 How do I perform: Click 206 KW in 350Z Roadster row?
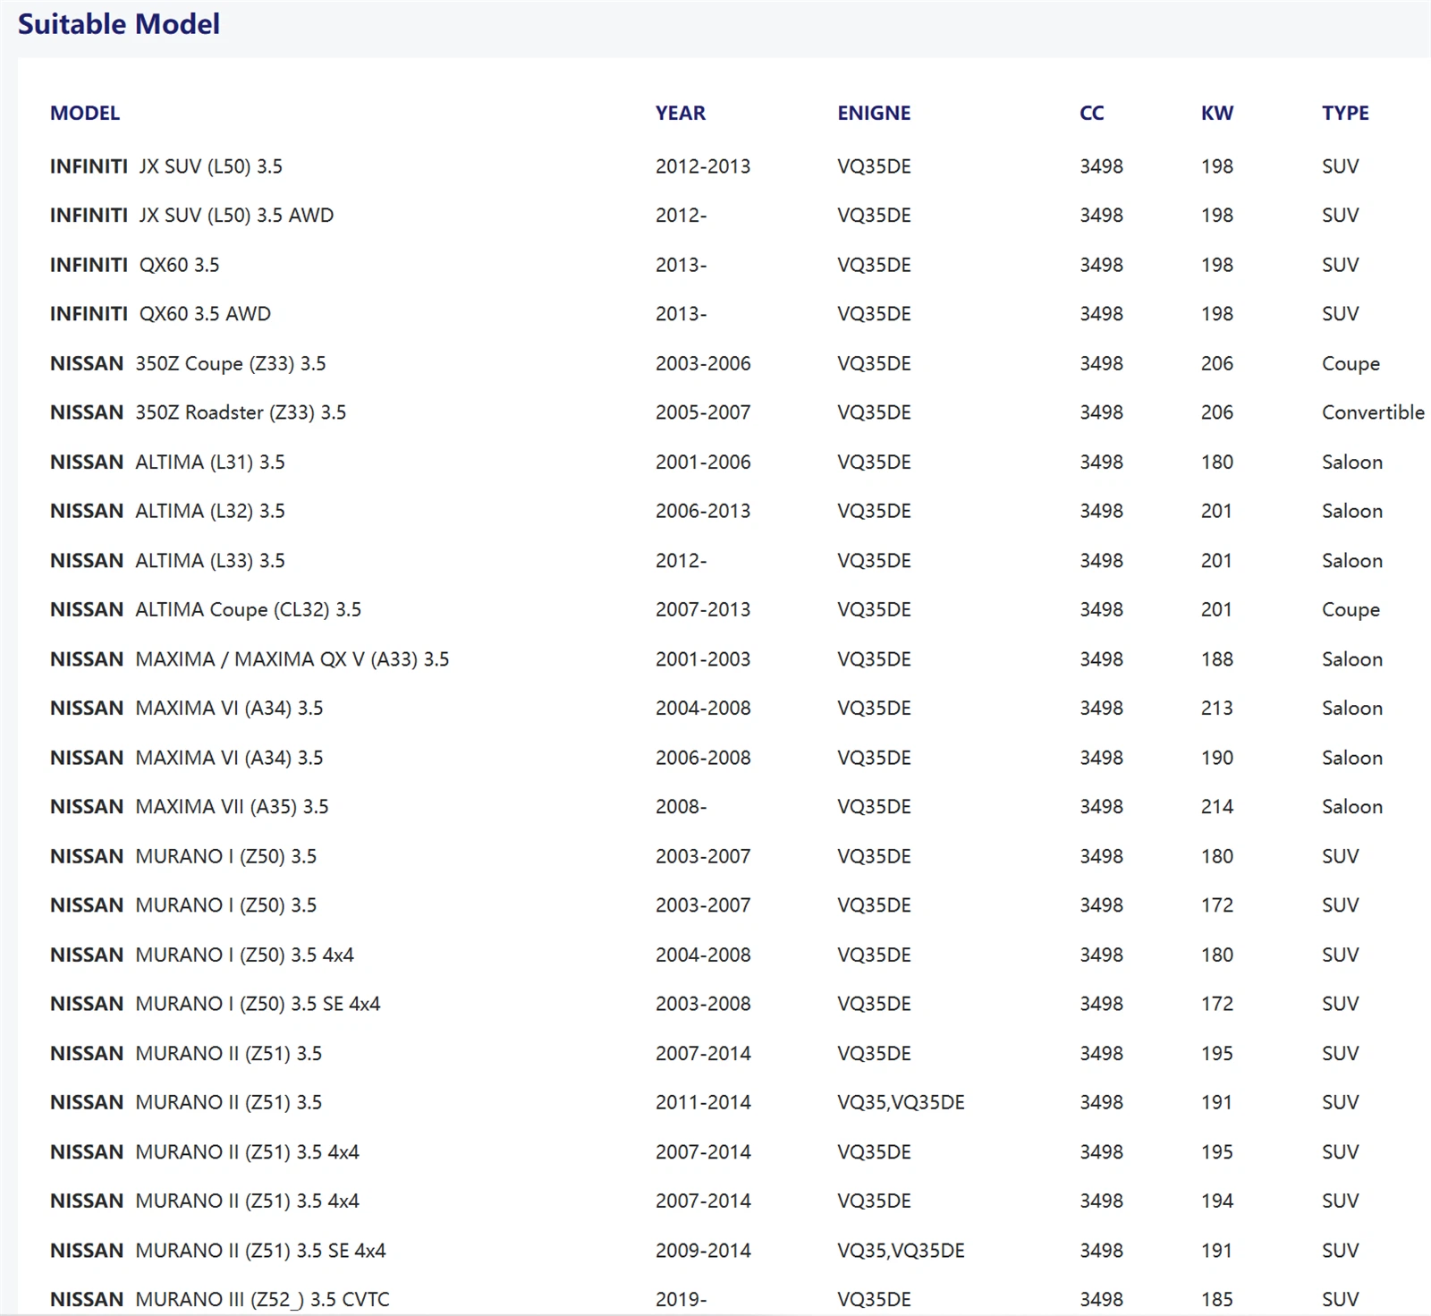click(x=1217, y=412)
